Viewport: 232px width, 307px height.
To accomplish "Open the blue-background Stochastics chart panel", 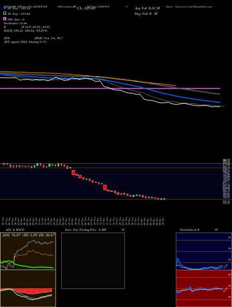I will coord(204,251).
